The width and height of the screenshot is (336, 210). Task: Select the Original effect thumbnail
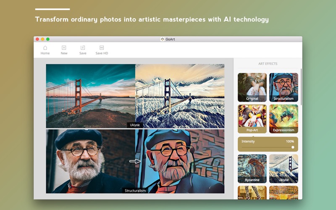point(252,87)
